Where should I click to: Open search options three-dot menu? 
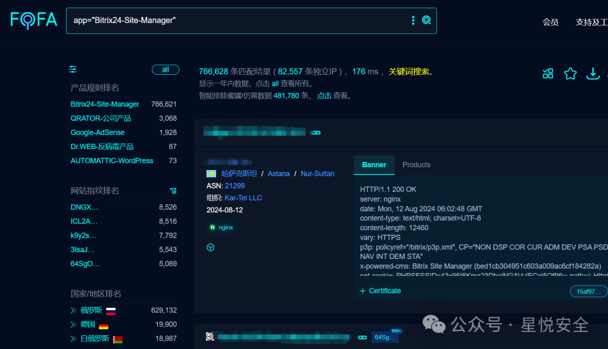point(413,20)
